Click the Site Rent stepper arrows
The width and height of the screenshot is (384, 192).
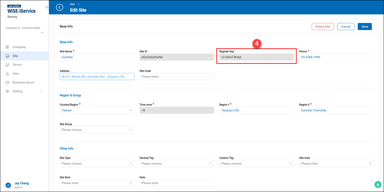click(131, 183)
